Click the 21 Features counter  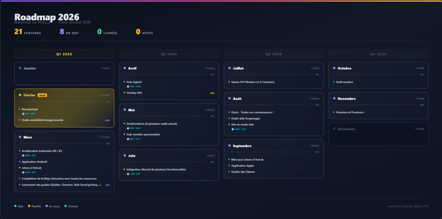tap(28, 32)
